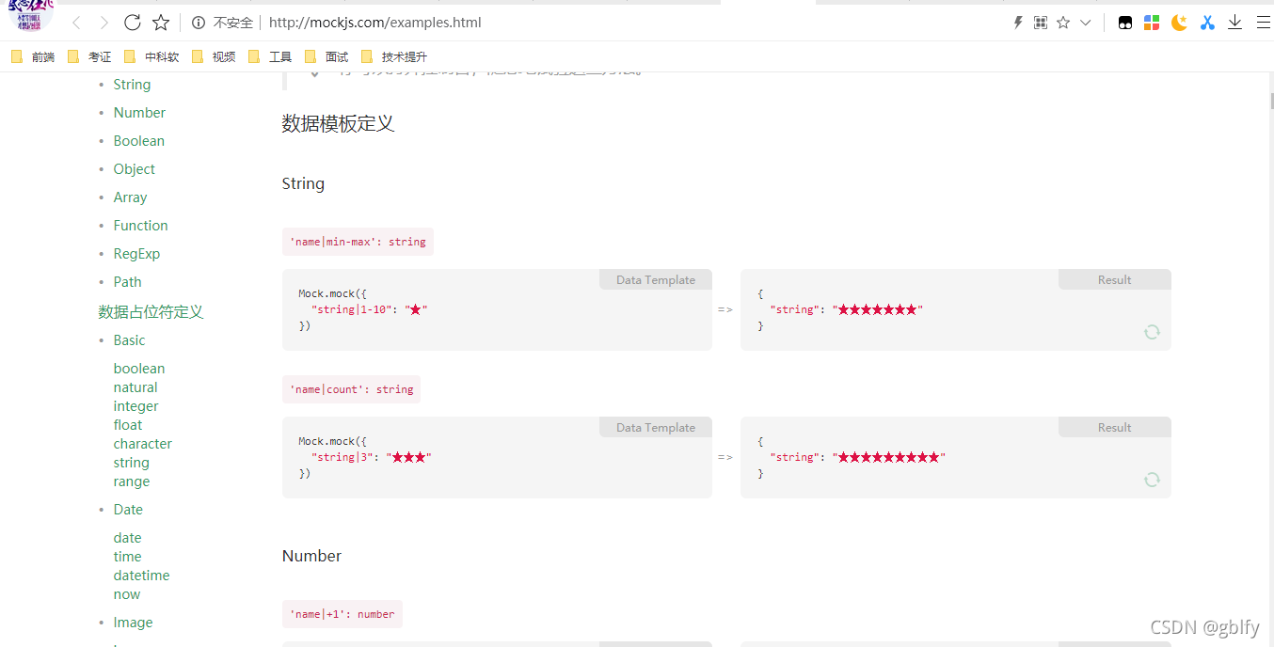Go to Number in sidebar
1274x647 pixels.
click(139, 113)
